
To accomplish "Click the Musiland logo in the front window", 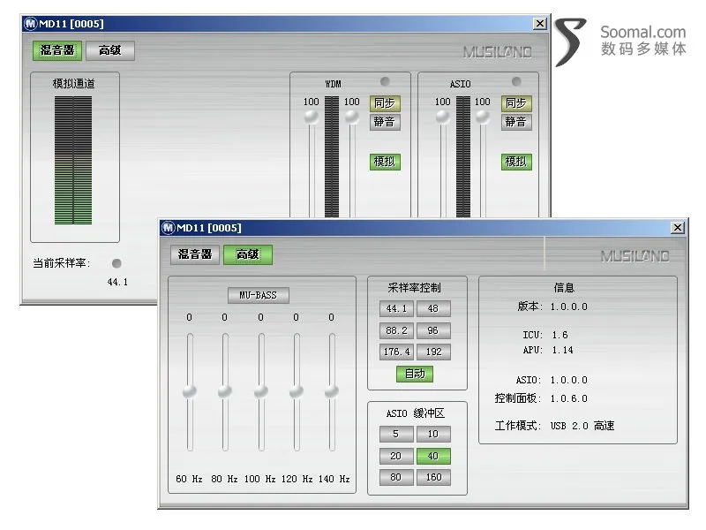I will (x=635, y=256).
